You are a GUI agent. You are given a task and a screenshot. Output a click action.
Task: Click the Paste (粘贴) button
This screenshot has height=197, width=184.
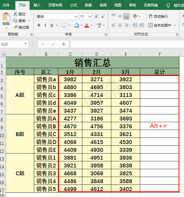point(6,20)
